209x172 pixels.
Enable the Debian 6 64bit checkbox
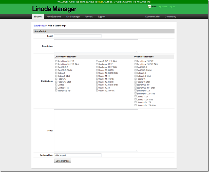point(56,76)
